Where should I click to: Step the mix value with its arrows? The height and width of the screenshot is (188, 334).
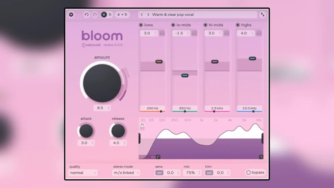point(200,173)
